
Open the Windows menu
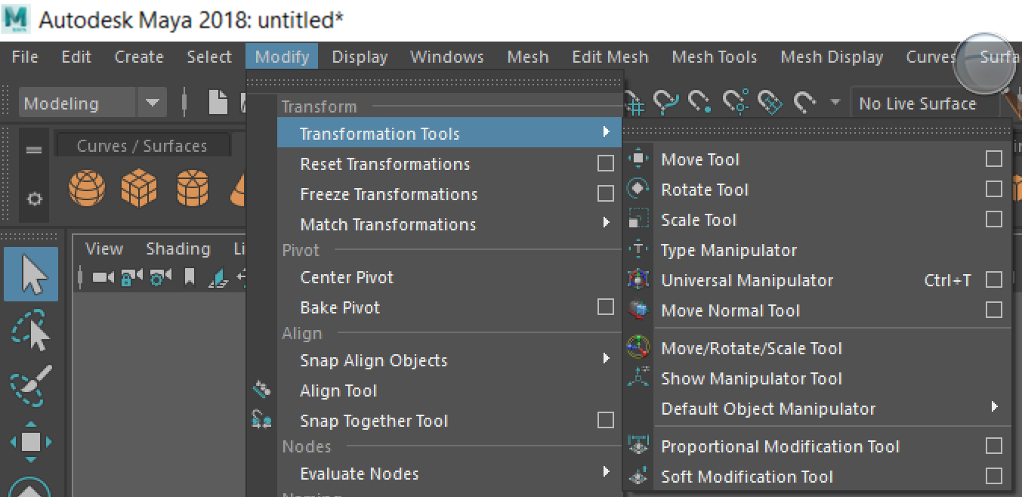coord(446,57)
